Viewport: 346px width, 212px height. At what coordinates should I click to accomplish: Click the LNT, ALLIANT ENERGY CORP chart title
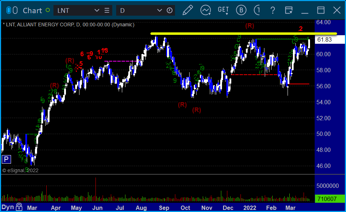pyautogui.click(x=69, y=25)
